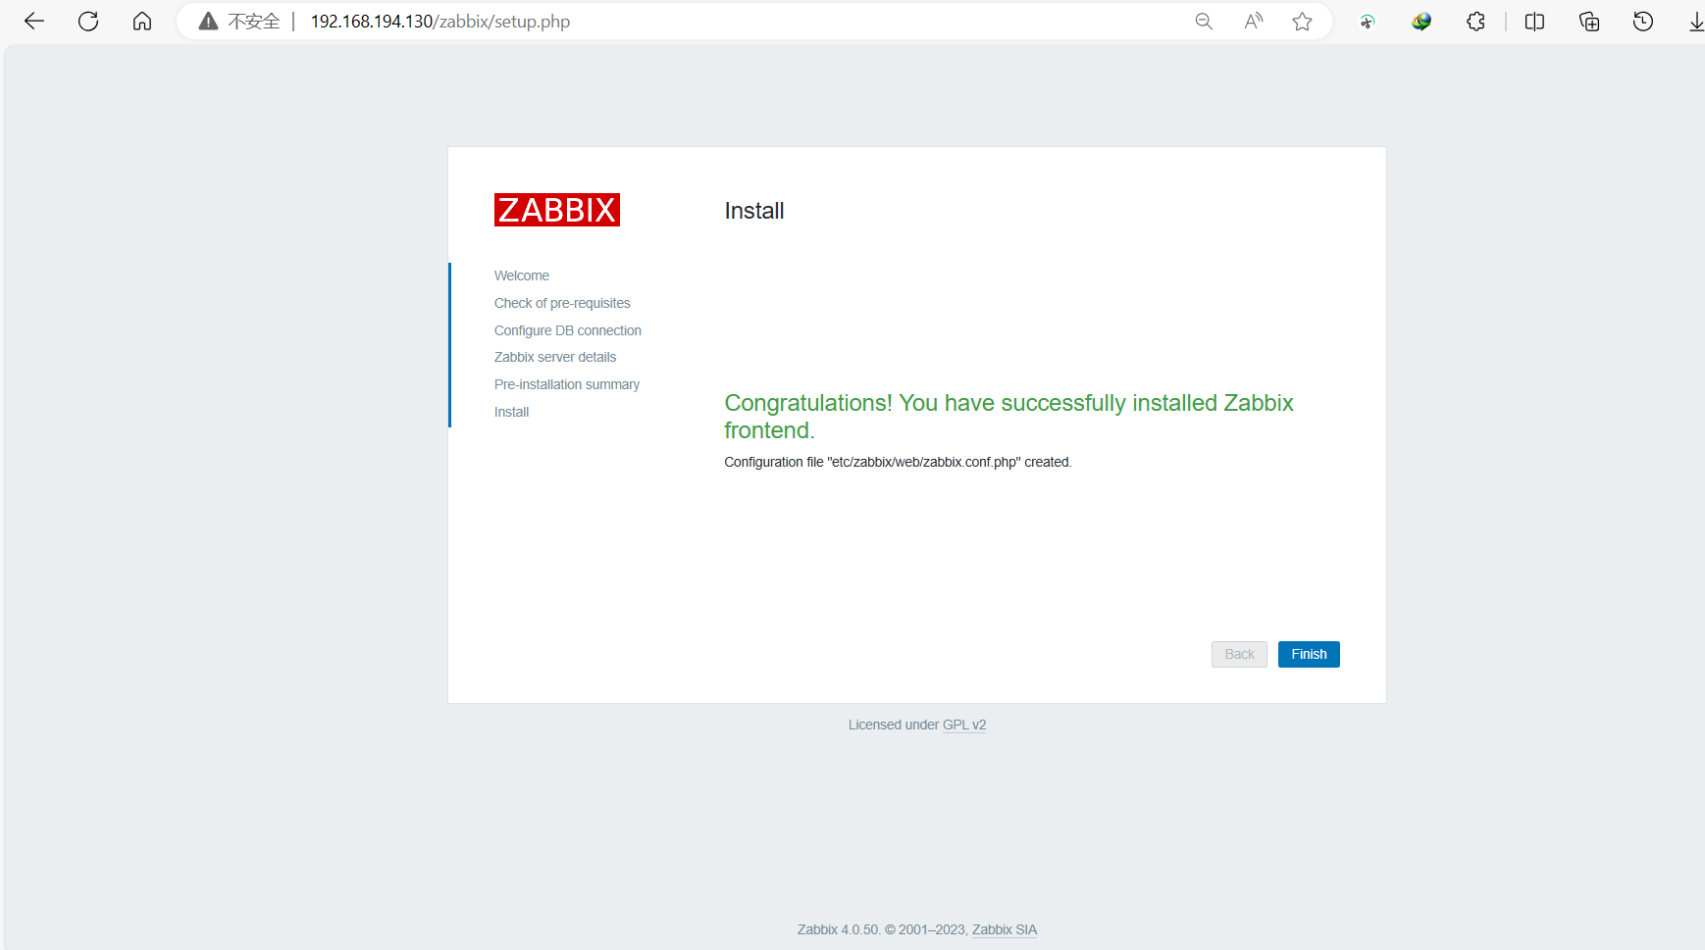Go back using the browser back arrow
The image size is (1705, 950).
coord(34,22)
